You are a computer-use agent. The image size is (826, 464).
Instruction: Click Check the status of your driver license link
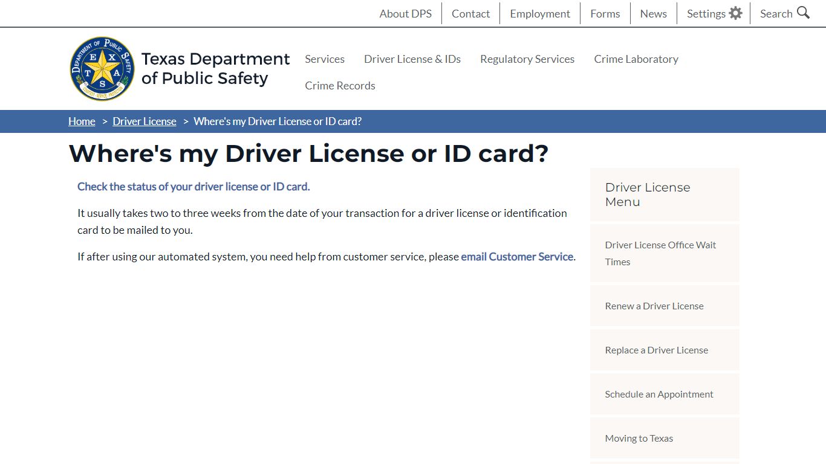pyautogui.click(x=193, y=186)
